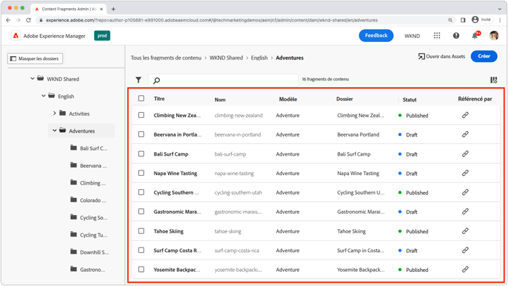Open new browser tab plus button
508x286 pixels.
113,9
